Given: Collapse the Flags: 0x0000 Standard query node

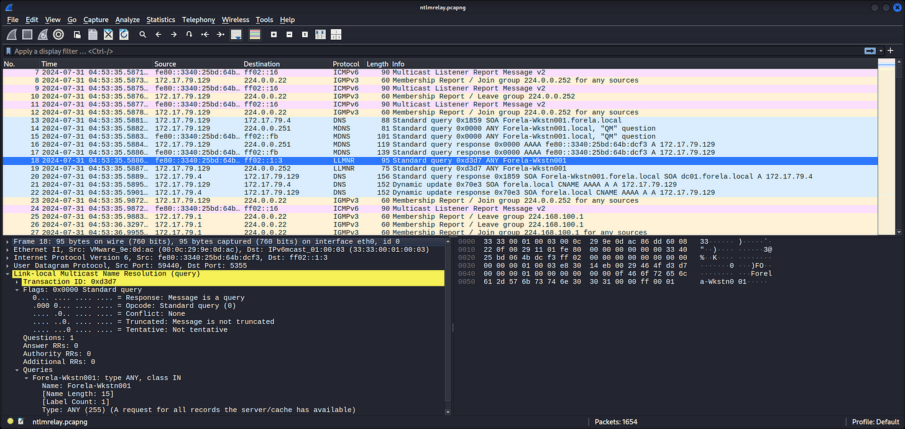Looking at the screenshot, I should point(17,290).
